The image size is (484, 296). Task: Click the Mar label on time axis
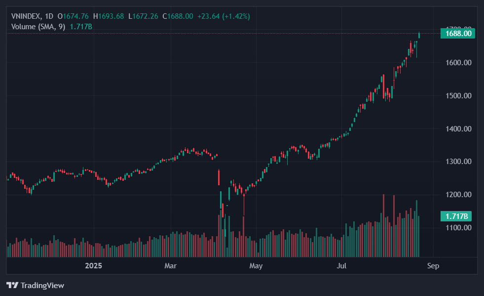(170, 266)
